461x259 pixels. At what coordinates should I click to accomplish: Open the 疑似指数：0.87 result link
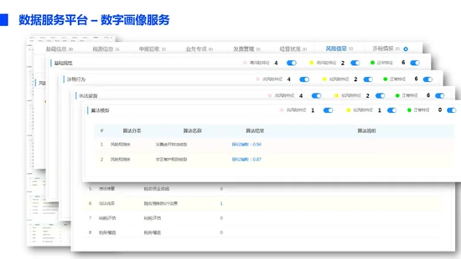point(246,159)
